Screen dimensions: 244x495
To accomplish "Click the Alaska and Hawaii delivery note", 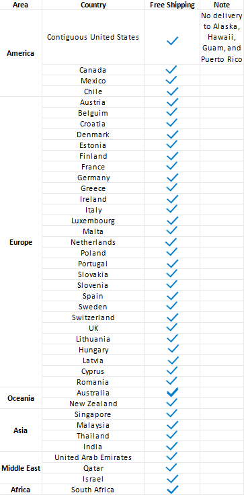I will point(222,37).
